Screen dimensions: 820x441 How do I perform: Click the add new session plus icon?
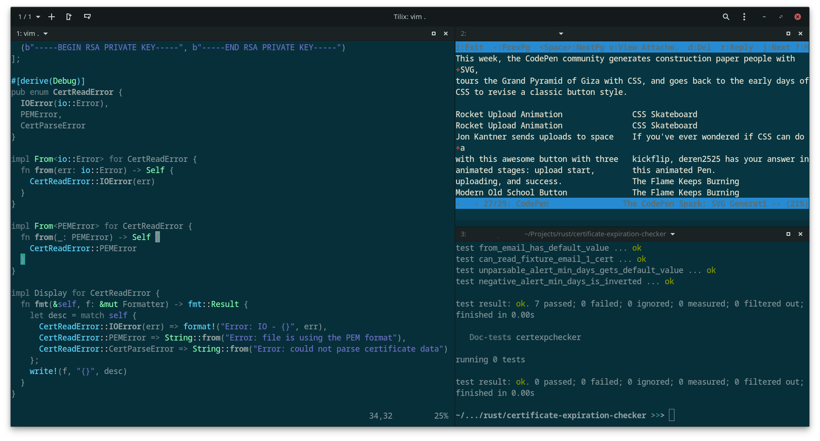[52, 17]
